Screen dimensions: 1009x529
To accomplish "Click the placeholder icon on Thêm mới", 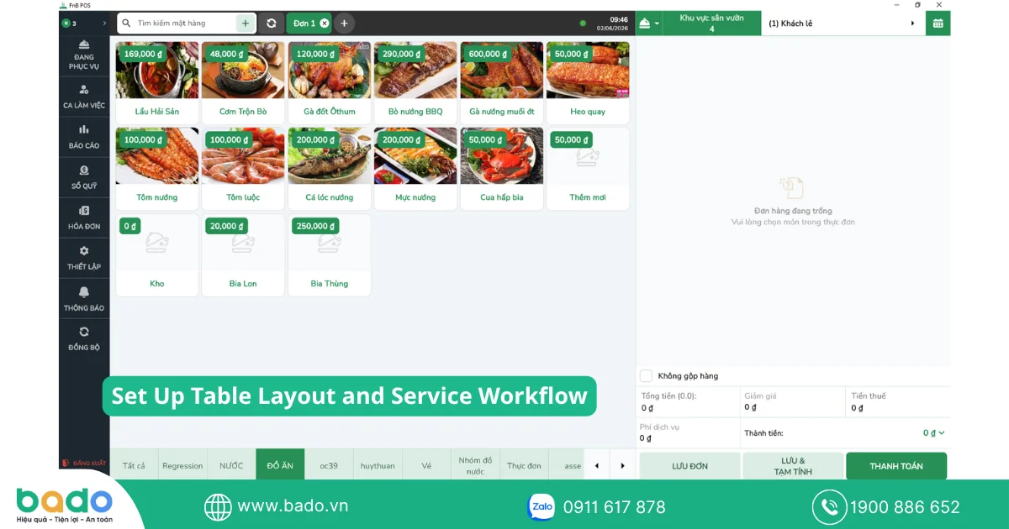I will tap(587, 157).
